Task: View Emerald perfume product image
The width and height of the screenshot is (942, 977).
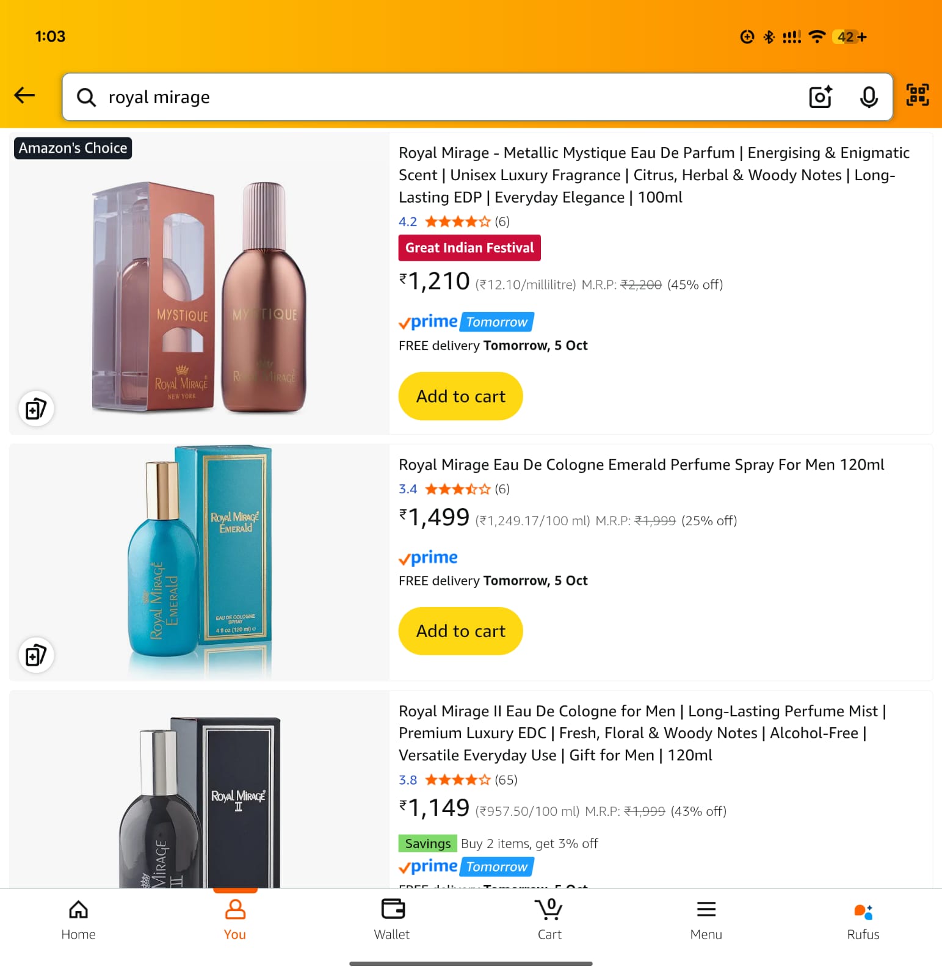Action: (x=200, y=561)
